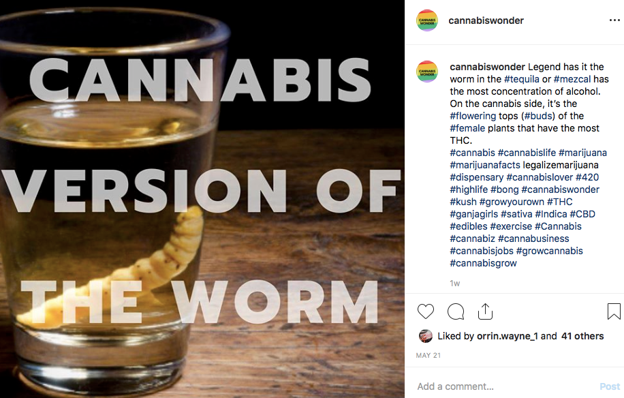The height and width of the screenshot is (398, 624).
Task: View the 41 others likes list
Action: [582, 336]
